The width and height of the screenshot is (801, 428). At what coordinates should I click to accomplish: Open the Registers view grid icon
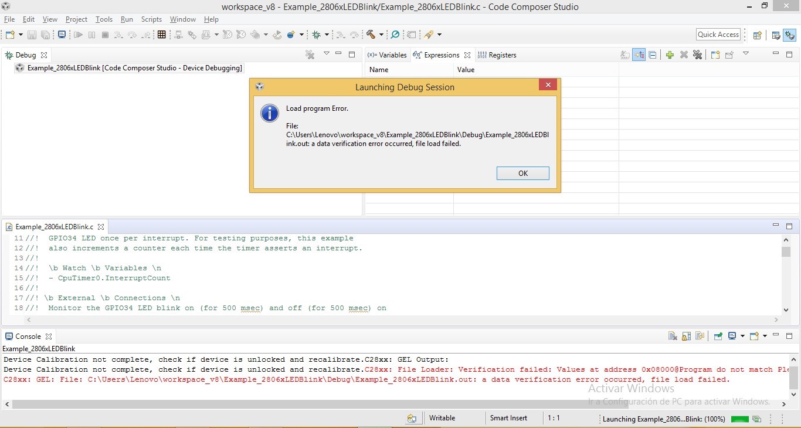point(161,35)
